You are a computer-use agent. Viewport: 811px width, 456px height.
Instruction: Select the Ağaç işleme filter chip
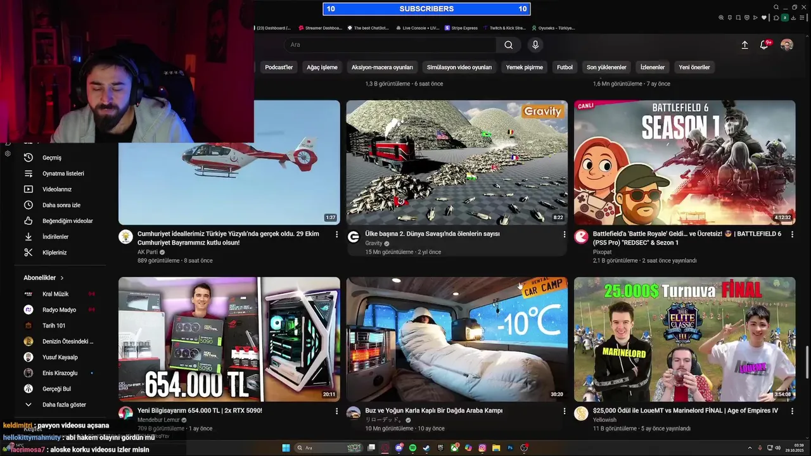(x=322, y=67)
